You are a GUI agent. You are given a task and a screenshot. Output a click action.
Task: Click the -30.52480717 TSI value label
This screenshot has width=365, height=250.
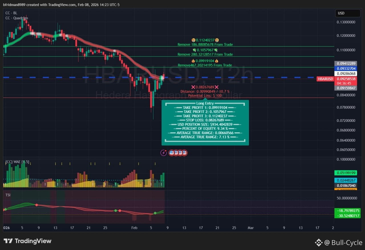tap(348, 216)
